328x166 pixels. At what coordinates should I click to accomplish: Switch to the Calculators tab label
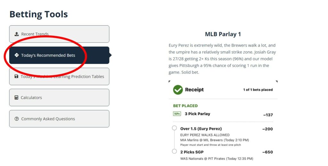(x=31, y=98)
